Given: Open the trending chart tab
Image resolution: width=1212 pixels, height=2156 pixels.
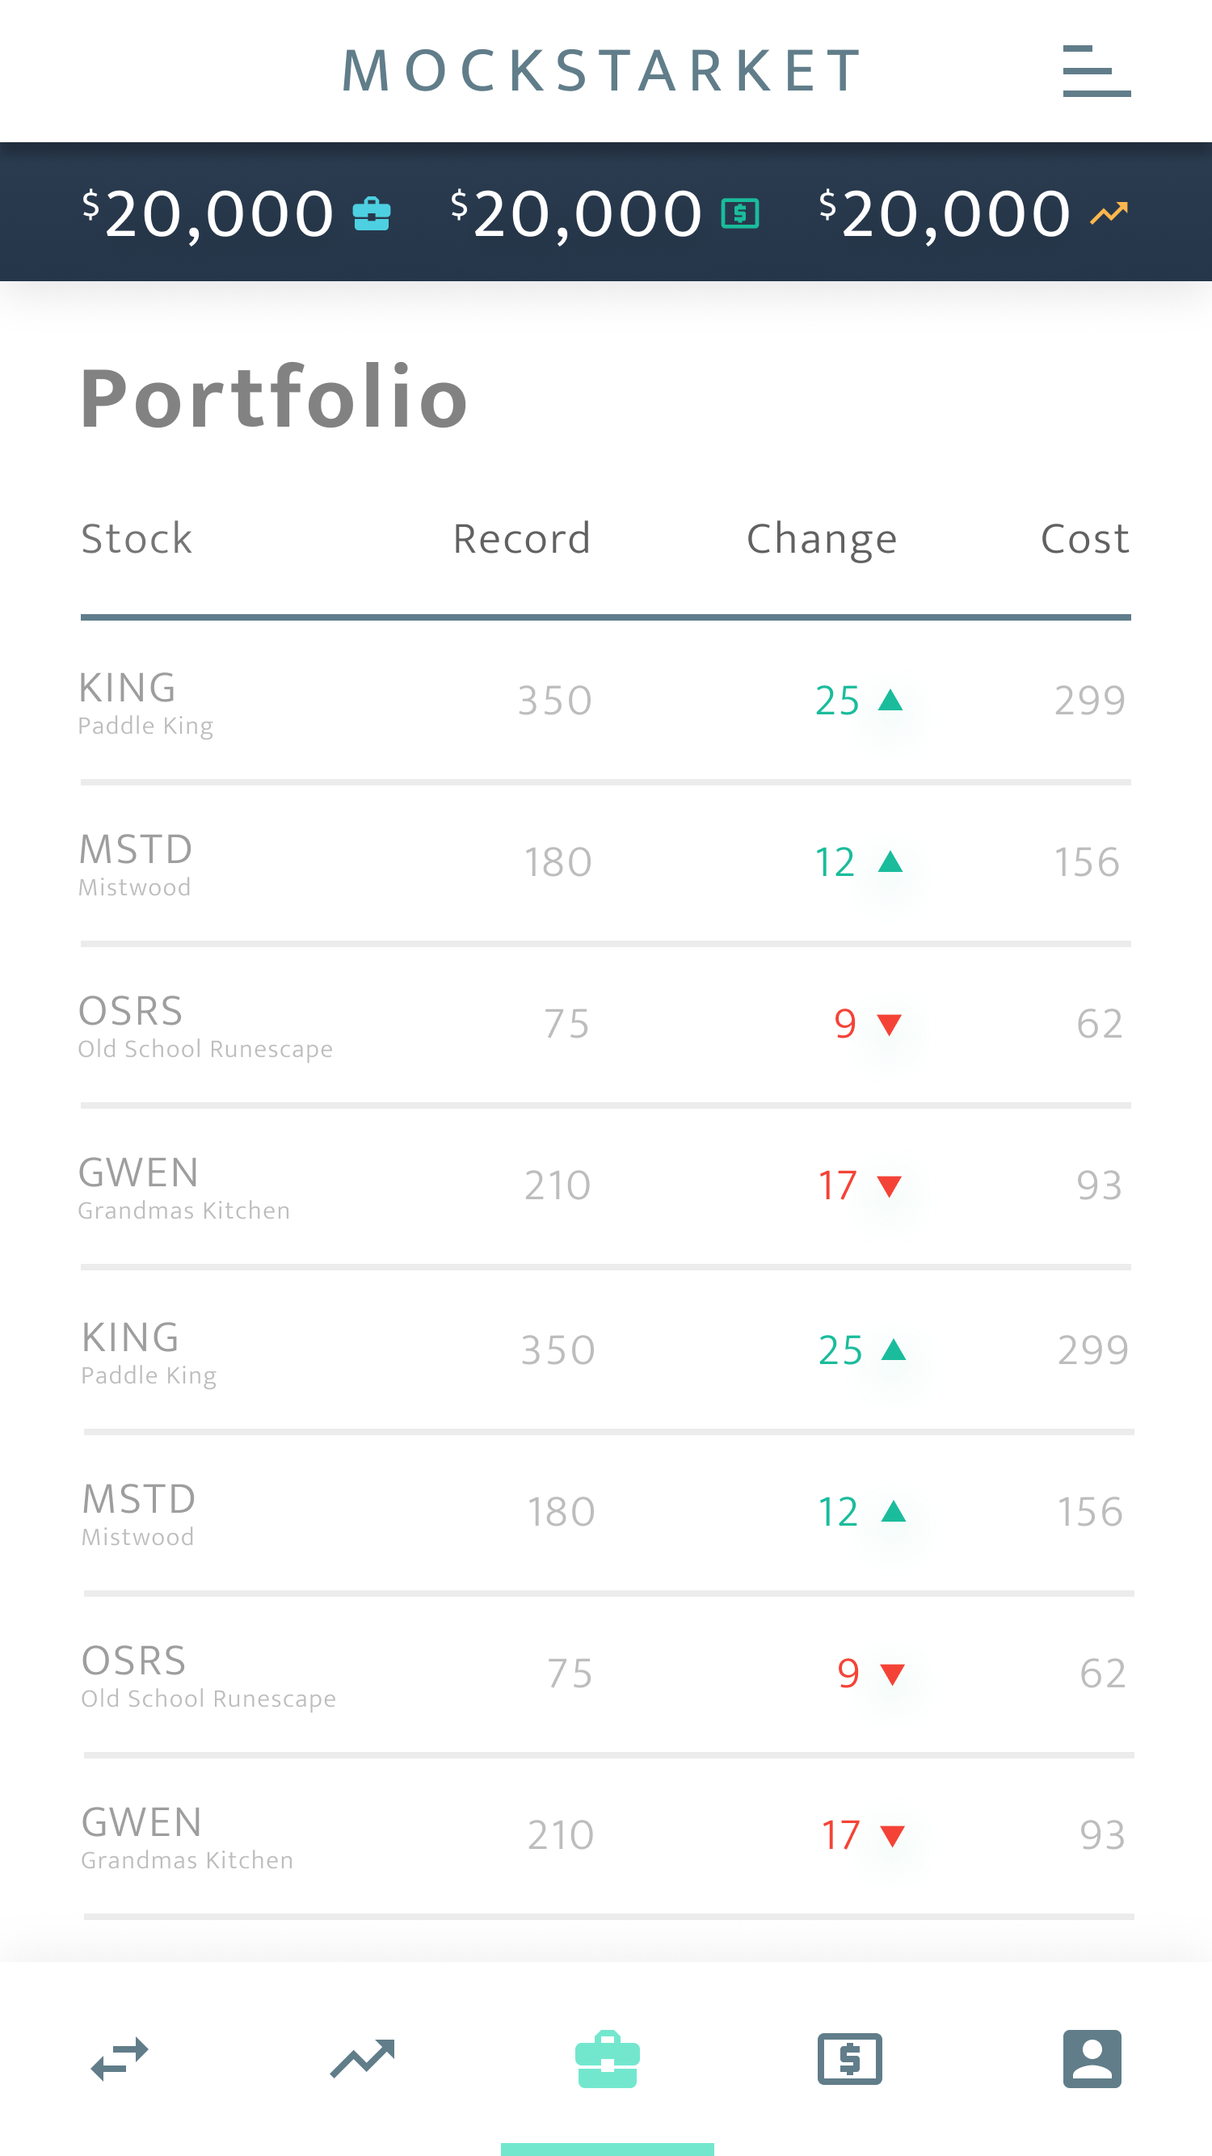Looking at the screenshot, I should tap(363, 2059).
